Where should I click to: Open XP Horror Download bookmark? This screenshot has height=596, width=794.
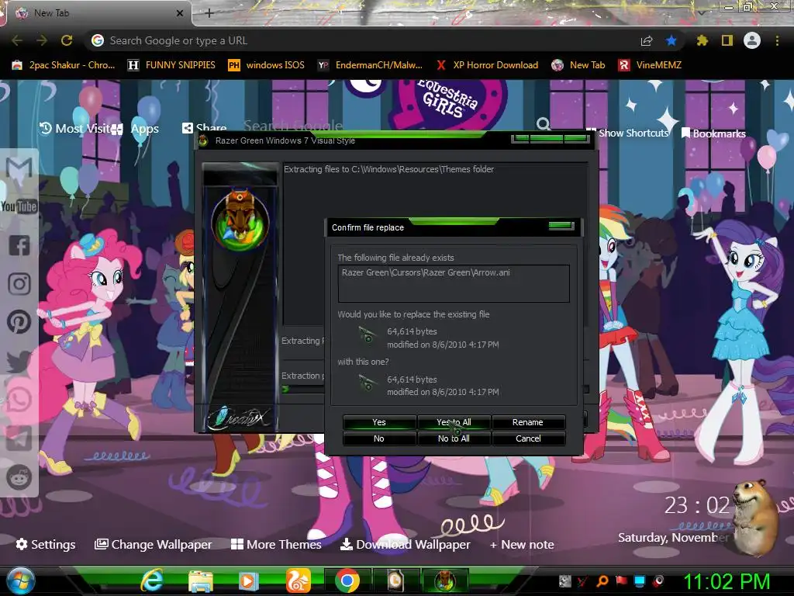point(488,65)
